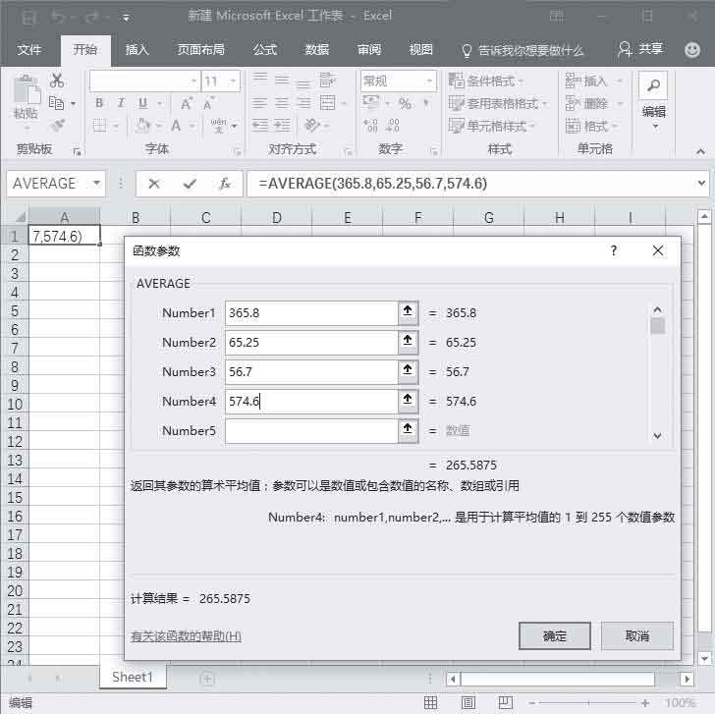Screen dimensions: 715x714
Task: Open the dialog's question mark help
Action: (x=614, y=251)
